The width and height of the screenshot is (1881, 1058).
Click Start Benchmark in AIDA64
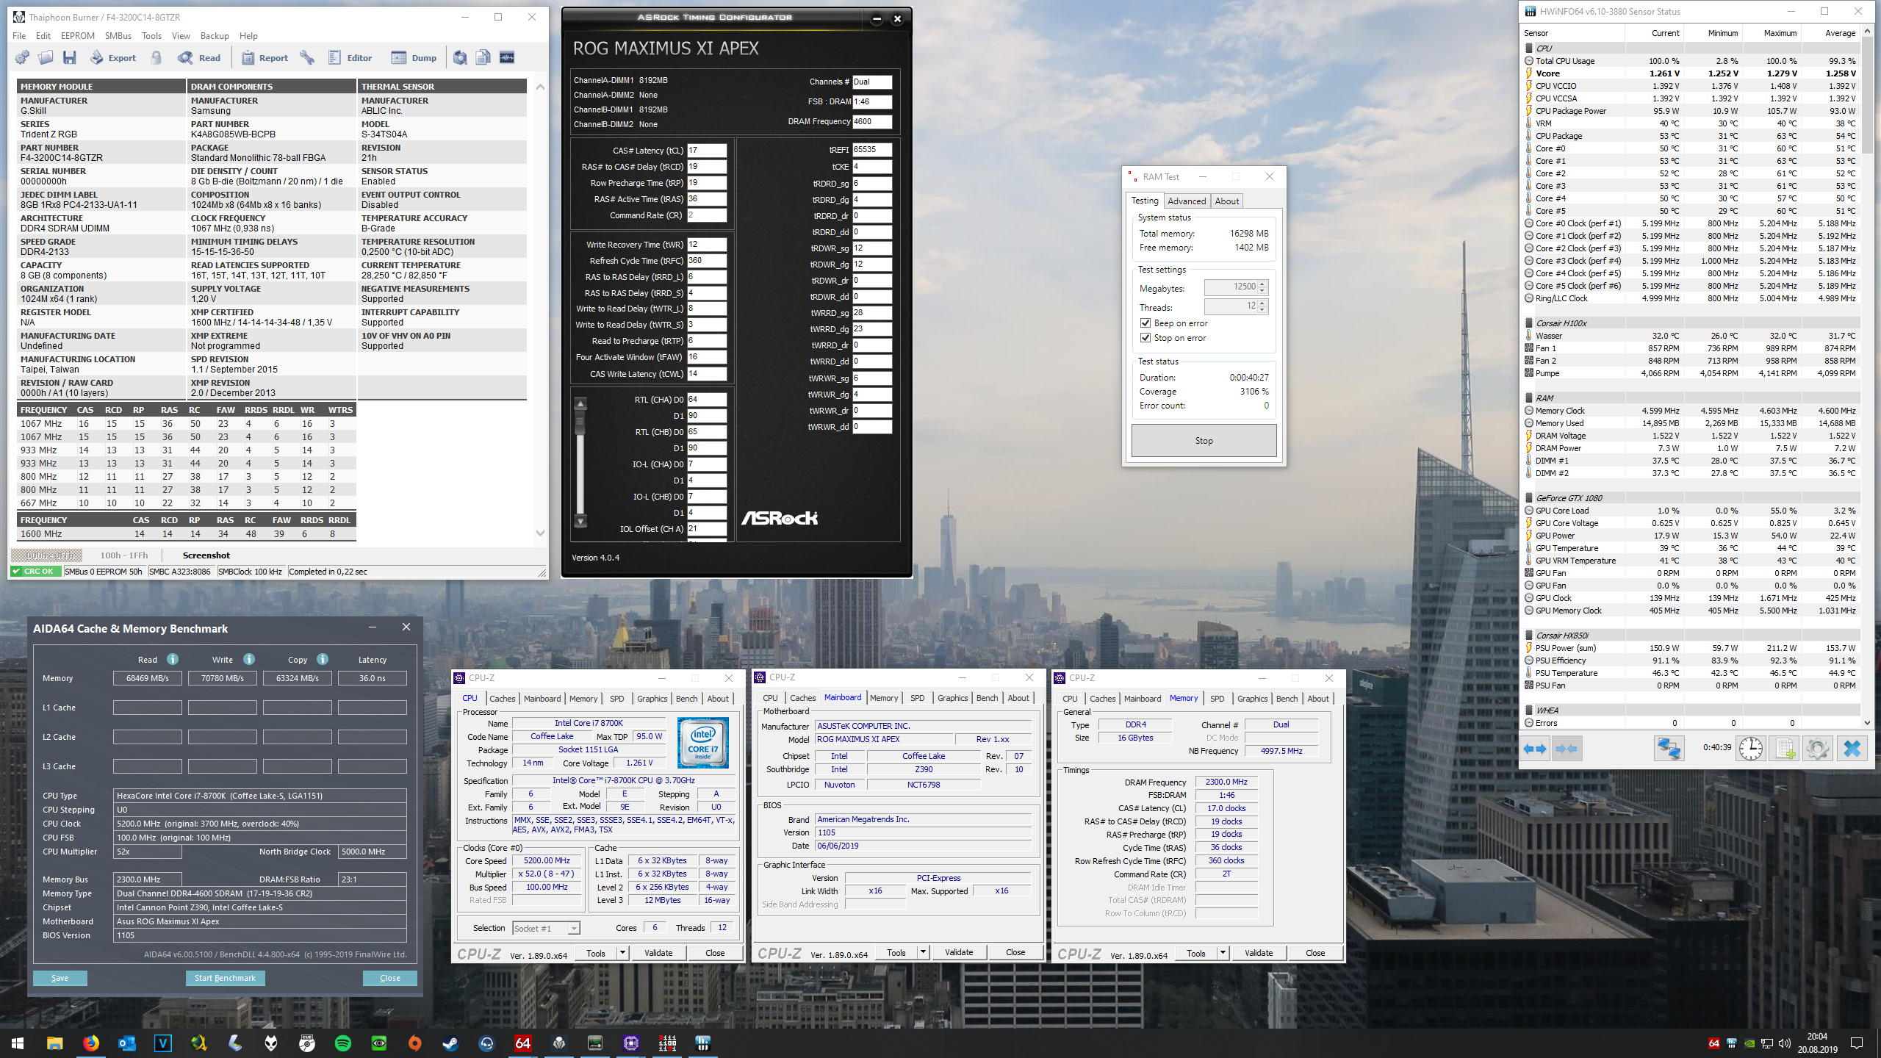[225, 978]
